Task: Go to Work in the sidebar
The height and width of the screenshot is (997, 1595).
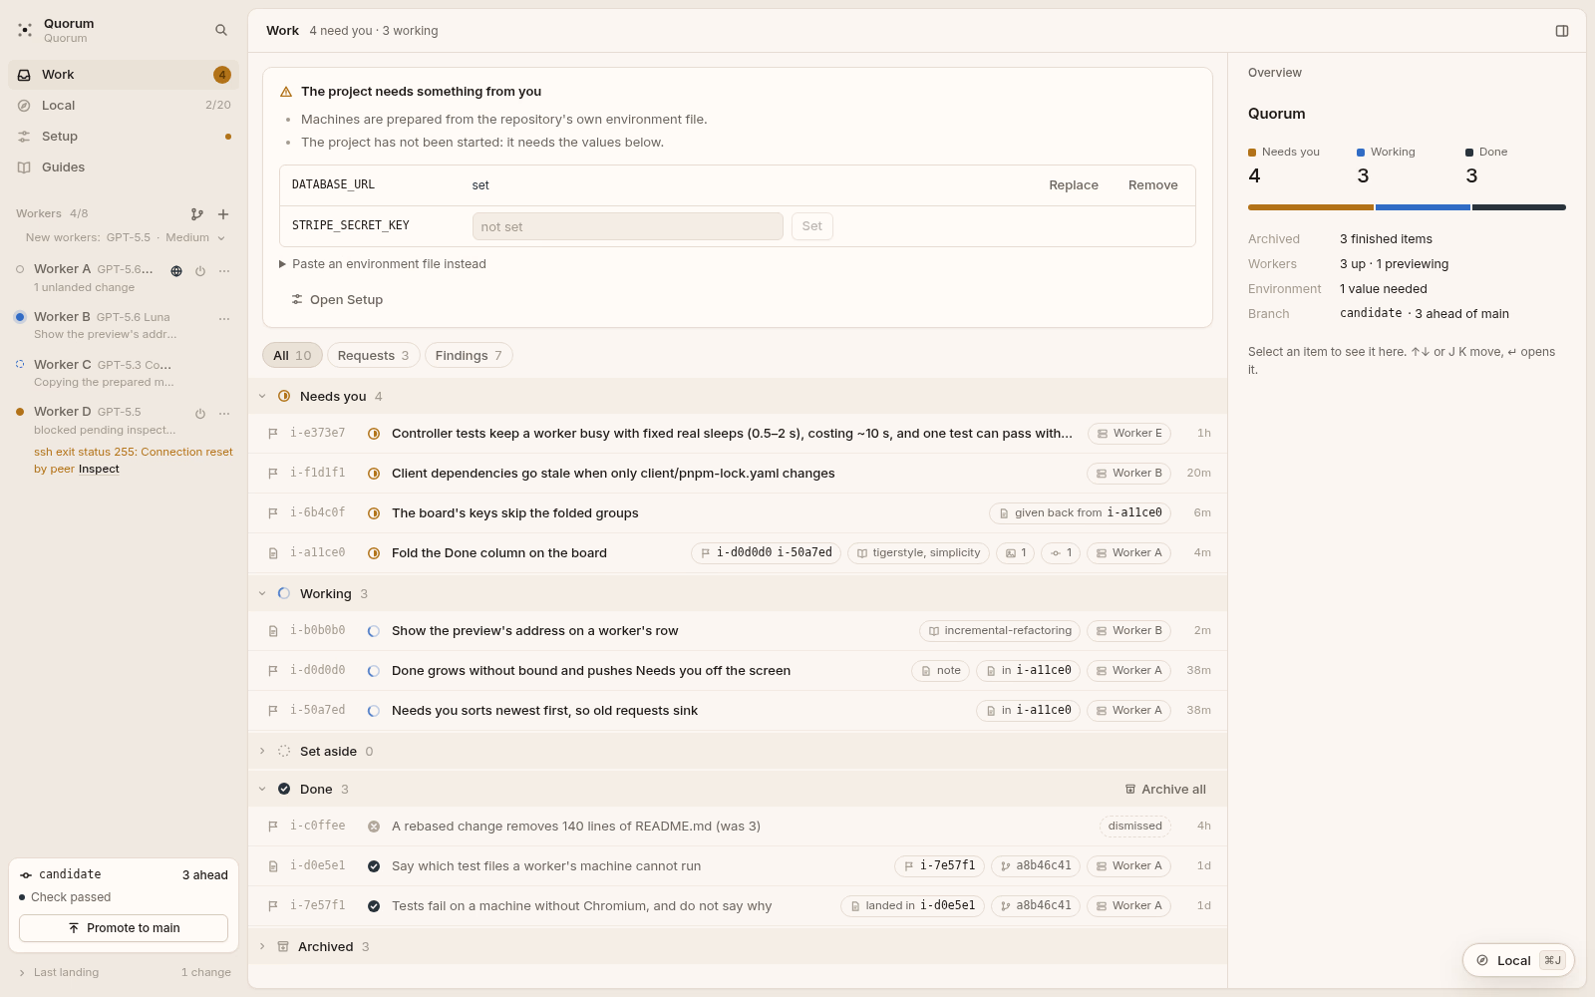Action: [124, 75]
